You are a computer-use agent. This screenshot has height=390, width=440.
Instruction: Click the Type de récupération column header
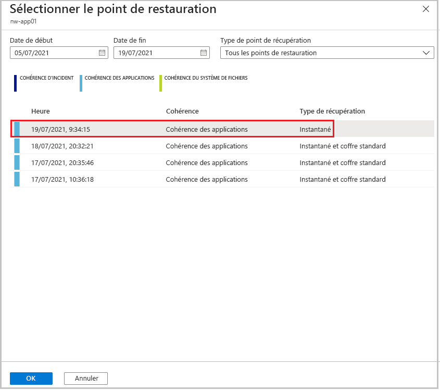332,111
